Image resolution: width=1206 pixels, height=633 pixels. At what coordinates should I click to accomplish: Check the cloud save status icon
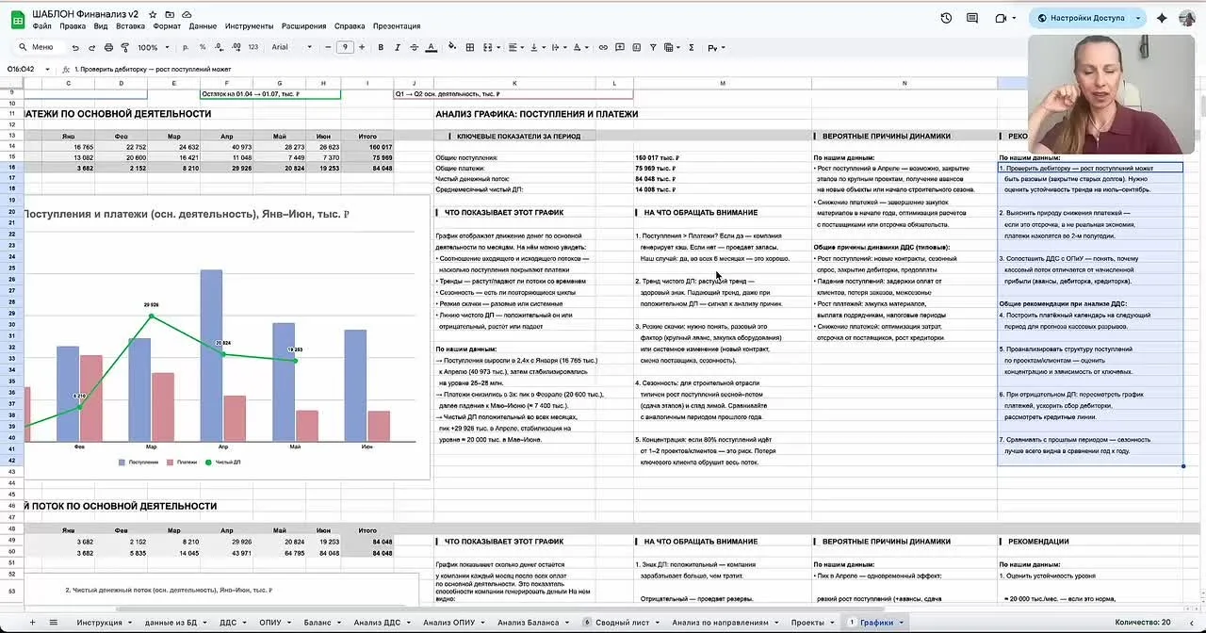pyautogui.click(x=187, y=14)
